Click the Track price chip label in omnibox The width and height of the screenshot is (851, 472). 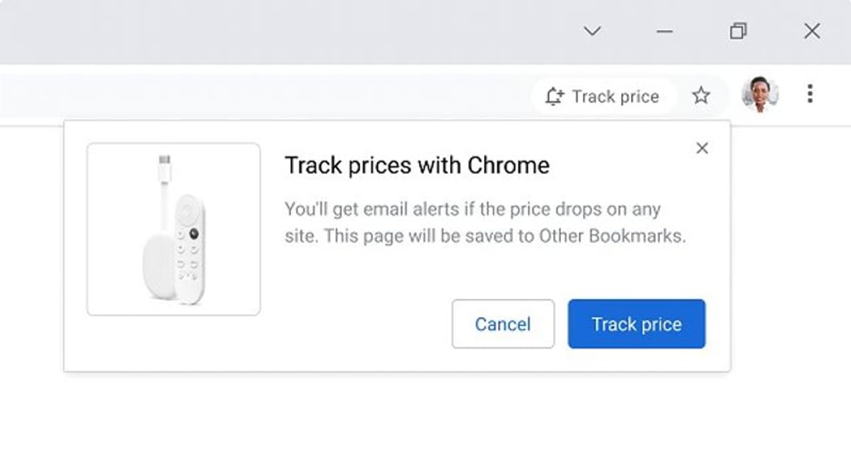pos(615,97)
